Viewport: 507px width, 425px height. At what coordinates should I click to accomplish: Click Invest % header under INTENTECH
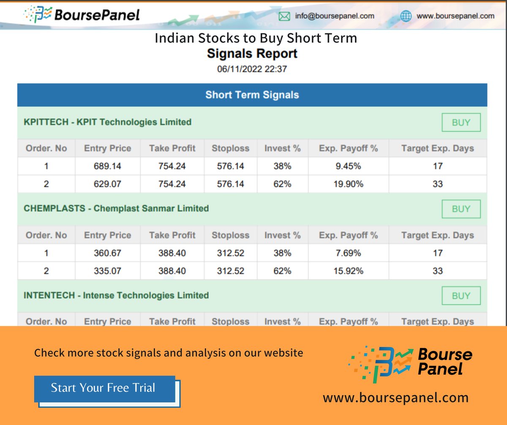282,321
